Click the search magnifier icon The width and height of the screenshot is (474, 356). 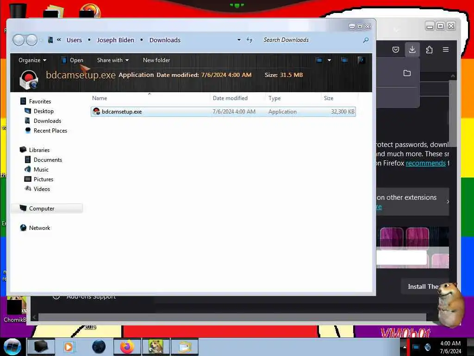[x=366, y=40]
